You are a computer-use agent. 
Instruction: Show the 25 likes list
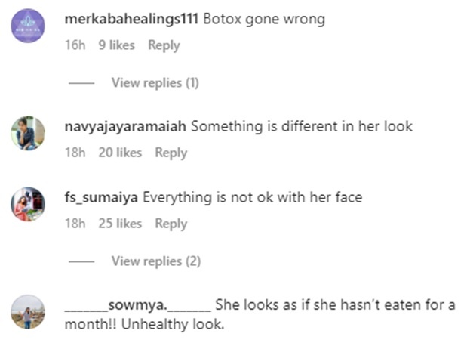pos(120,224)
